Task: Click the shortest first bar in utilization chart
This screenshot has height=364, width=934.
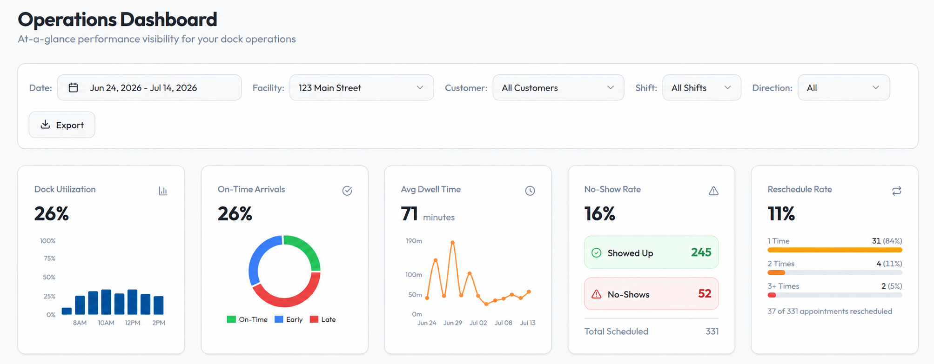Action: point(67,311)
